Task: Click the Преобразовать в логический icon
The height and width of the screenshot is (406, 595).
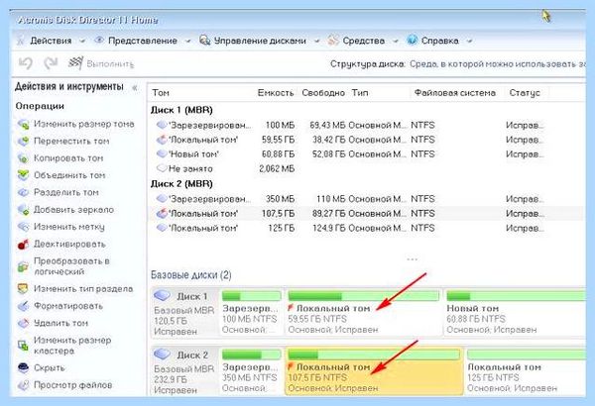Action: (x=23, y=267)
